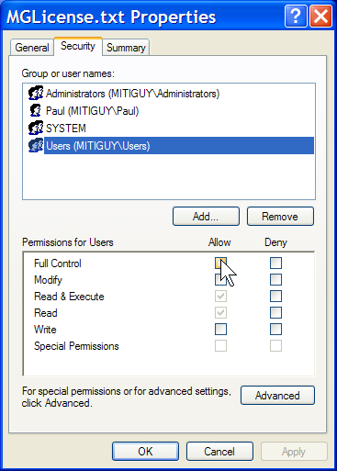Confirm the dialog with OK
337x471 pixels.
click(145, 452)
